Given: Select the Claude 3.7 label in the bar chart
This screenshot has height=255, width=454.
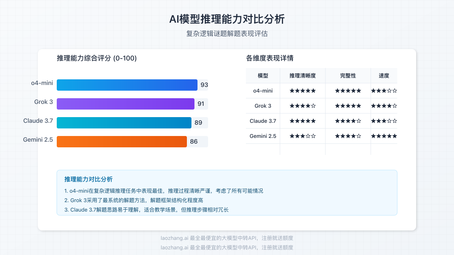Looking at the screenshot, I should pos(38,121).
